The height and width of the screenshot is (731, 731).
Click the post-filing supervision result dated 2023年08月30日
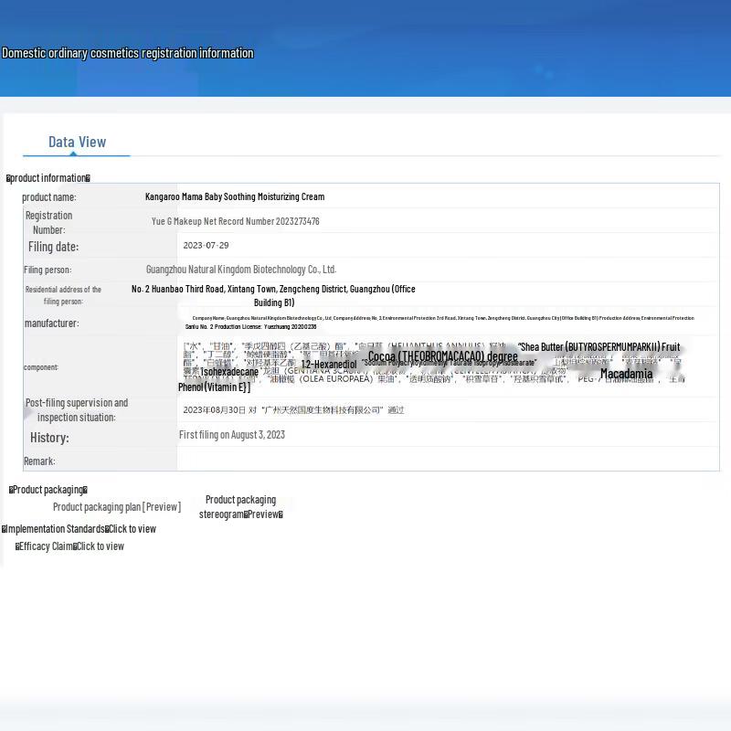[293, 410]
